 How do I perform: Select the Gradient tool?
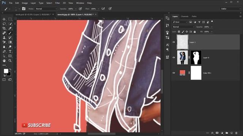click(x=10, y=42)
